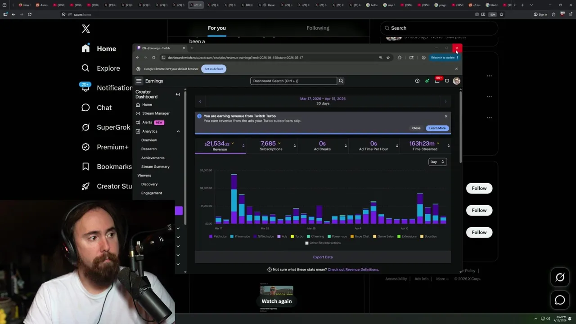Bookmark the Twitch page with the star icon

(x=388, y=58)
